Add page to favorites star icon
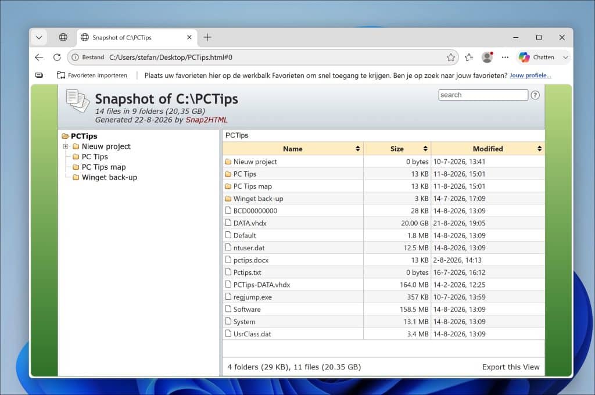The width and height of the screenshot is (595, 395). (x=451, y=58)
